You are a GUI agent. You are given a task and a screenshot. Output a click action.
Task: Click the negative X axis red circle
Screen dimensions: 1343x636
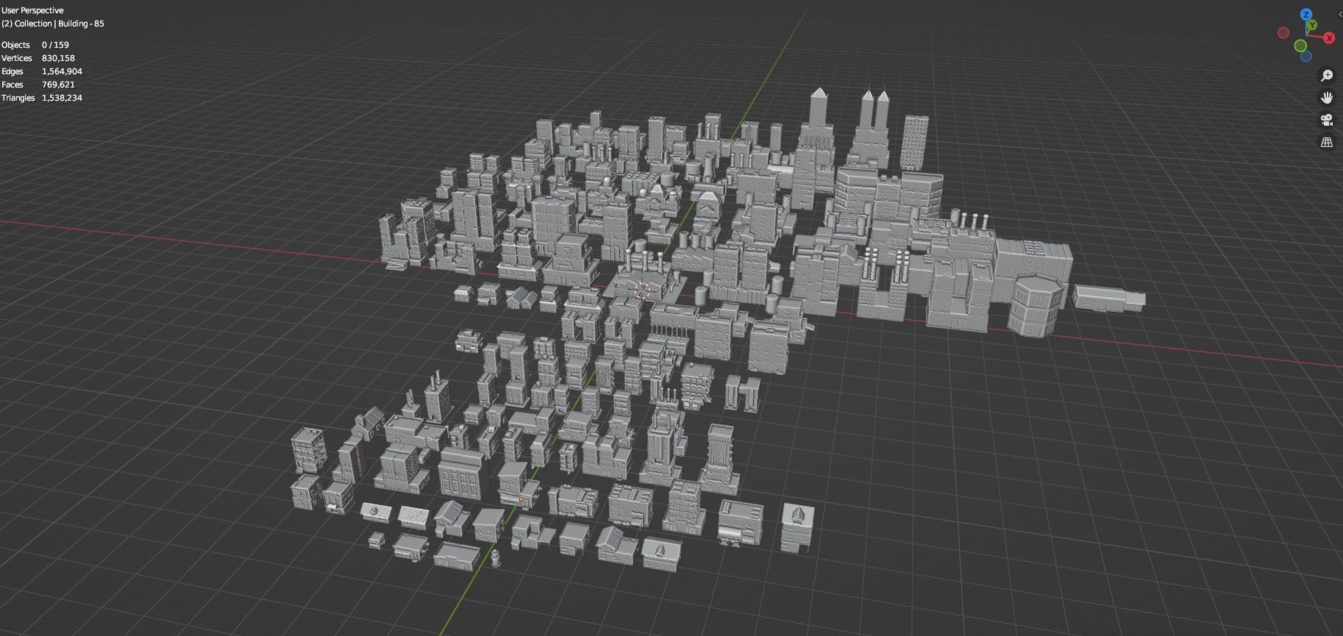(x=1283, y=32)
